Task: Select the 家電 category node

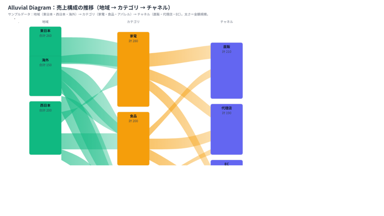Action: [x=133, y=69]
